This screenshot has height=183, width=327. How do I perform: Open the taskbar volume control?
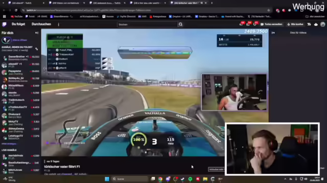tap(306, 179)
